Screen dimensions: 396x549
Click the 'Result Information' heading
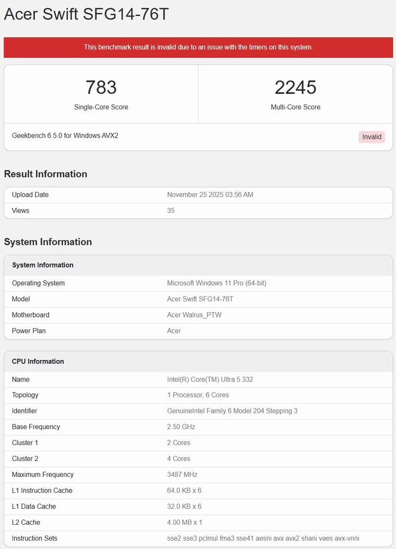click(46, 174)
